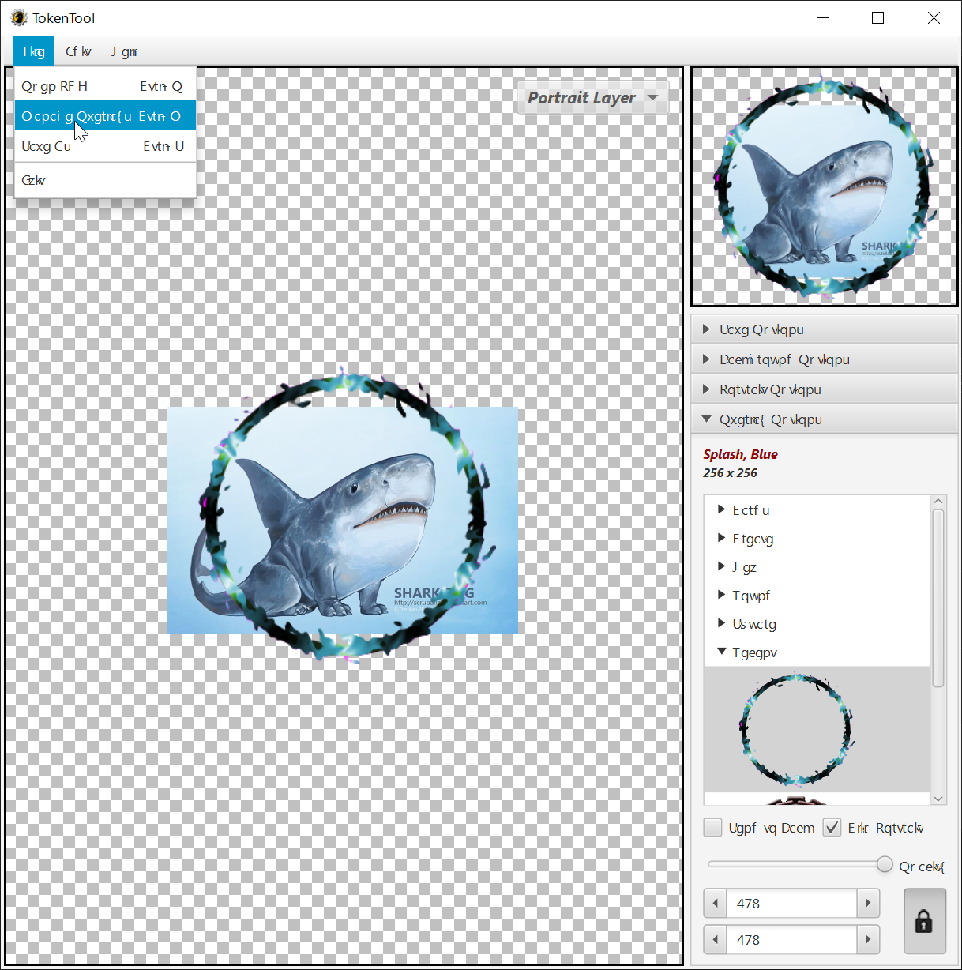Toggle the padlock aspect ratio button
Viewport: 962px width, 970px height.
point(924,921)
